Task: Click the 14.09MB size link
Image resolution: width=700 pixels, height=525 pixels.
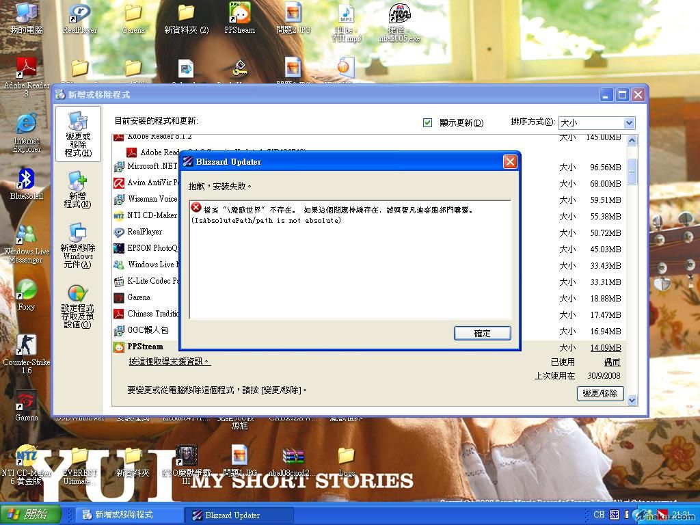Action: click(606, 348)
